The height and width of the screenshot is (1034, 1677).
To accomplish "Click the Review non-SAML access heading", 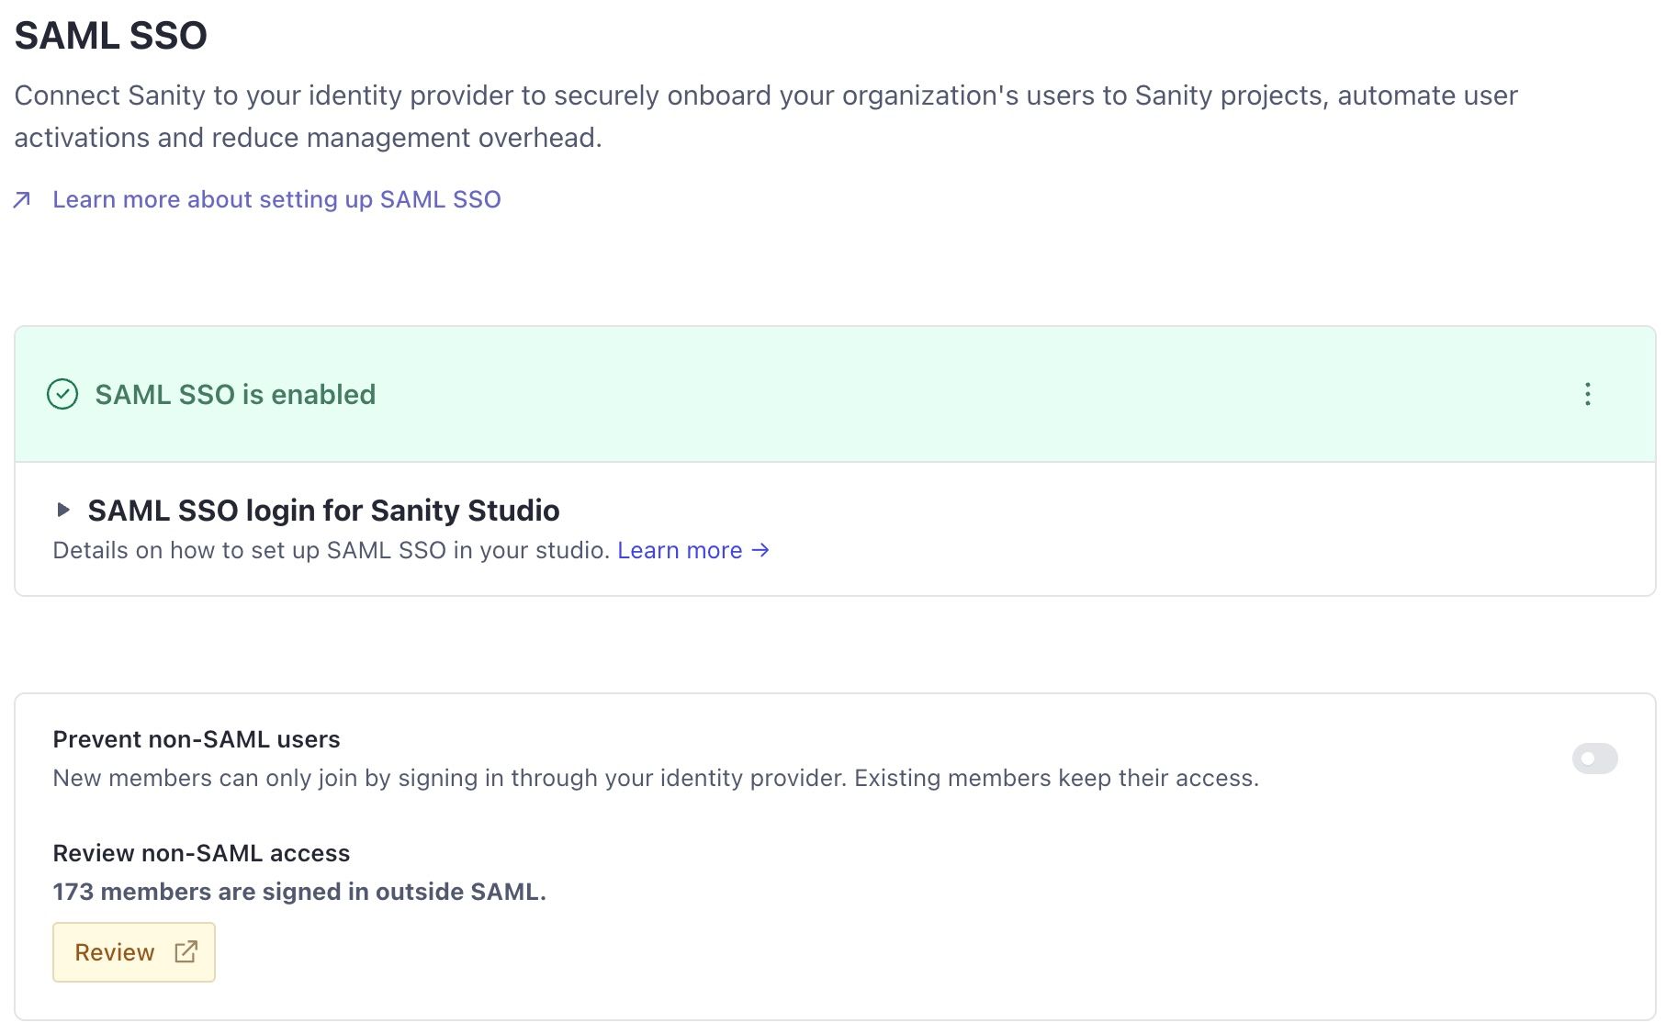I will [201, 853].
